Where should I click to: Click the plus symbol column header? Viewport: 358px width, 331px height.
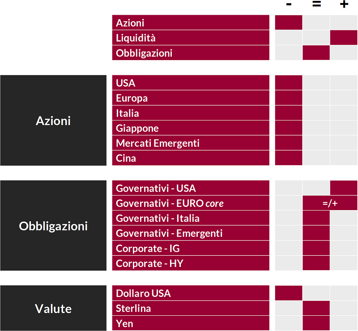344,4
